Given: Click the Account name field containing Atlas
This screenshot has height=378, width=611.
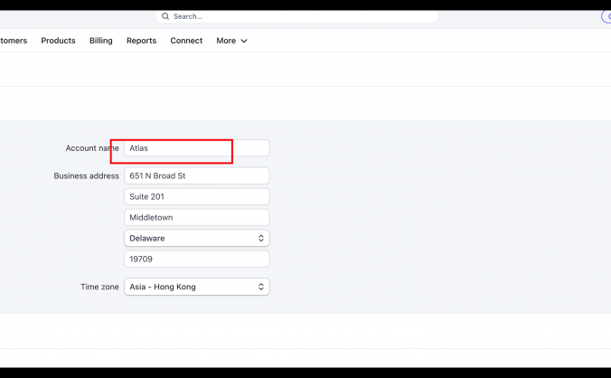Looking at the screenshot, I should click(196, 148).
